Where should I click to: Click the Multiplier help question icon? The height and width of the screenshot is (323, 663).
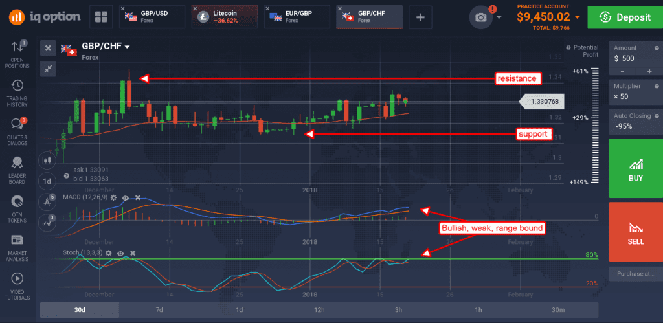[657, 86]
